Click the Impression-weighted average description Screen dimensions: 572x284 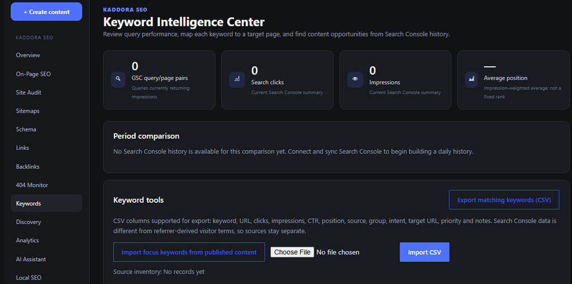tap(522, 92)
